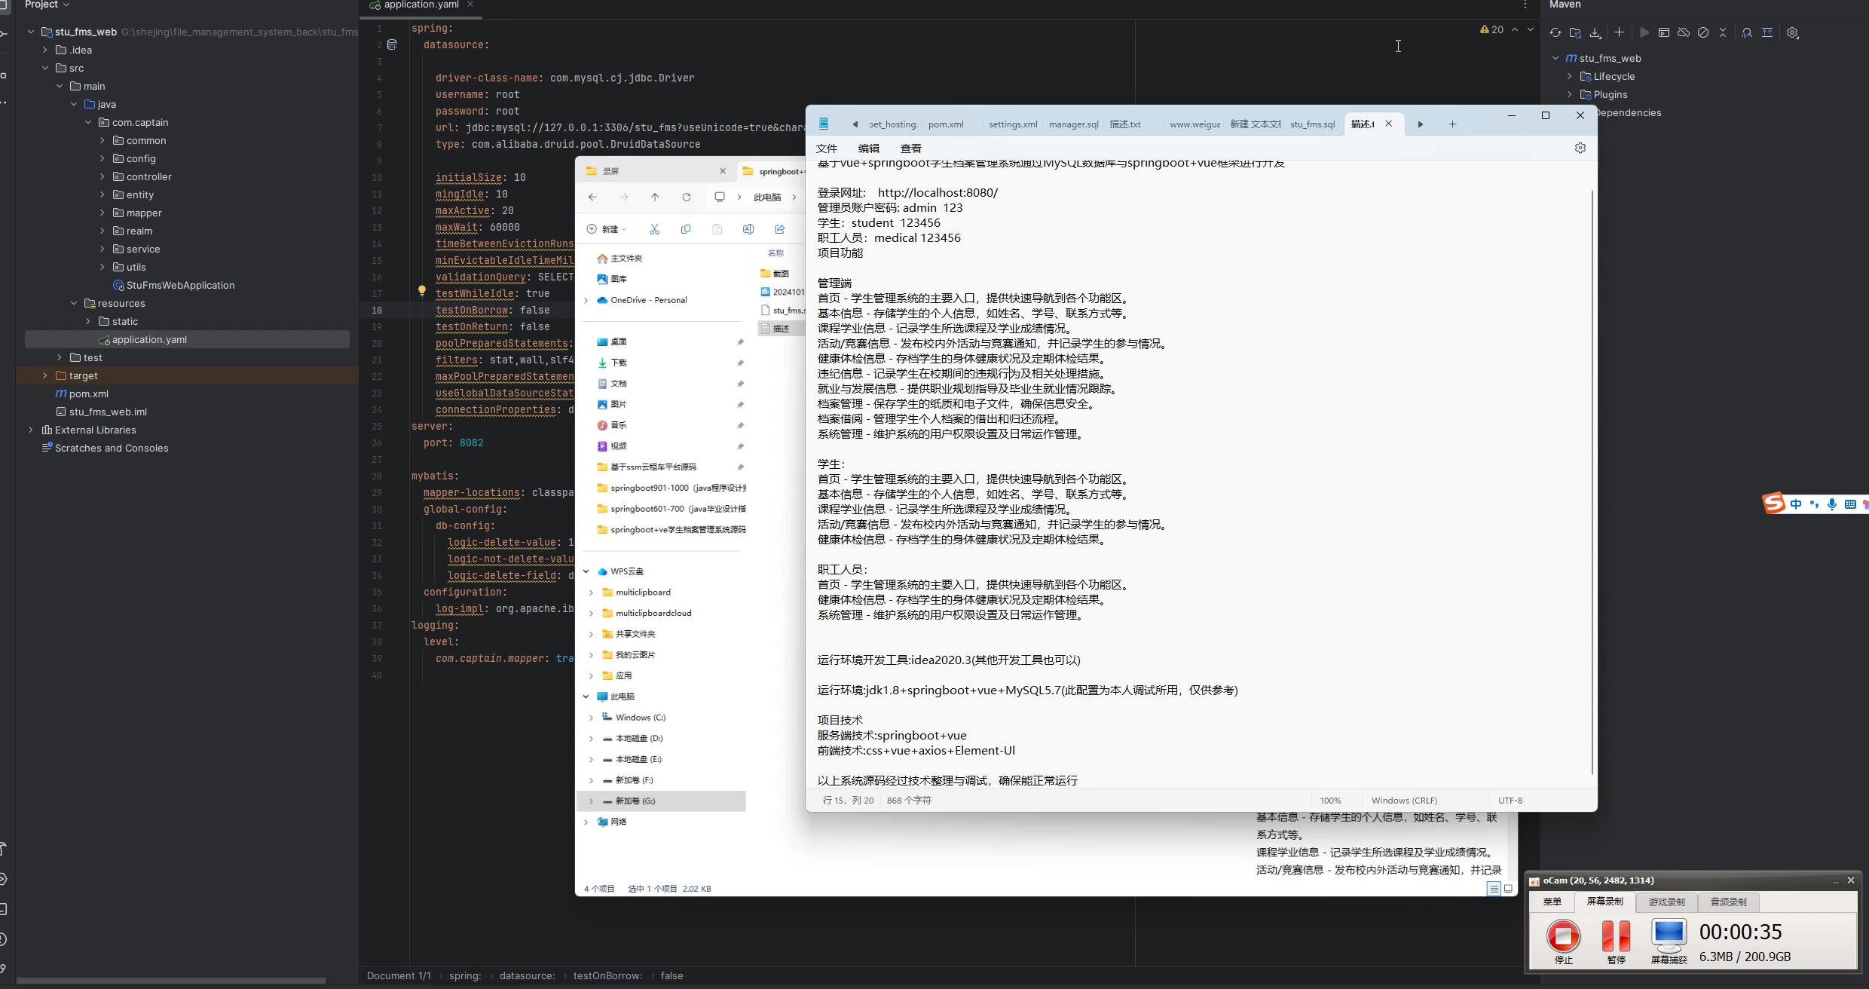Go to next highlighted problem arrow
The width and height of the screenshot is (1869, 989).
pyautogui.click(x=1531, y=29)
